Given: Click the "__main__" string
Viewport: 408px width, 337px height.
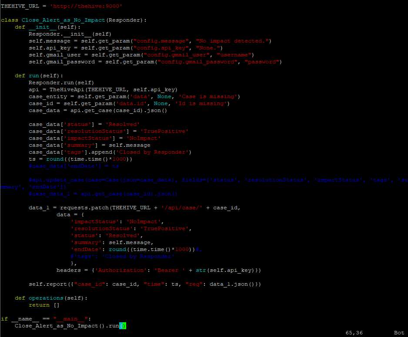Looking at the screenshot, I should (x=70, y=319).
